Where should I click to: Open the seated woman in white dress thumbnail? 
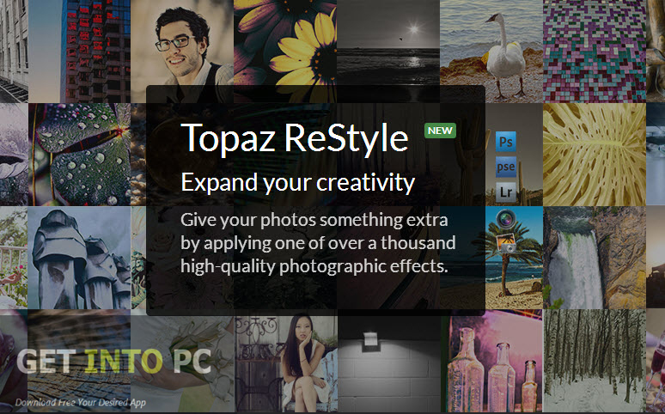point(285,362)
